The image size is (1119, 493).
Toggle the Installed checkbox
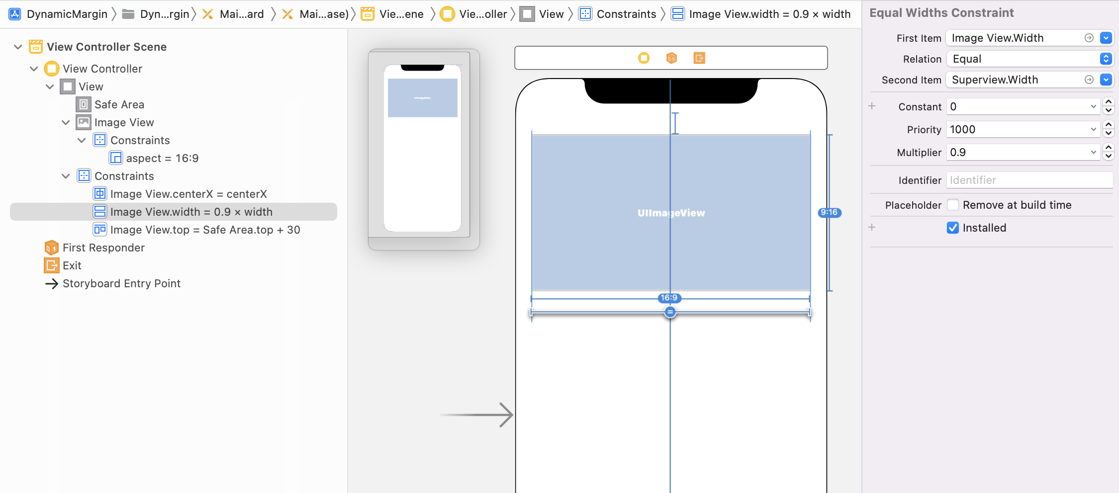coord(953,228)
